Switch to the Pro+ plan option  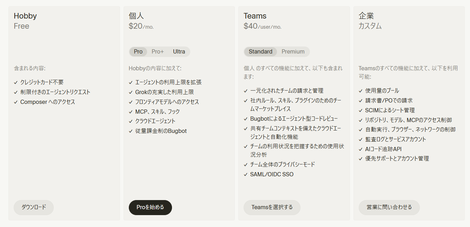coord(158,52)
